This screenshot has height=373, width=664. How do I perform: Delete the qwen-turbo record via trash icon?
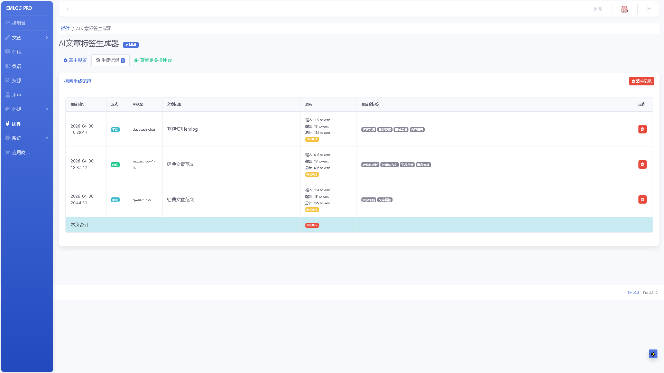pyautogui.click(x=642, y=199)
